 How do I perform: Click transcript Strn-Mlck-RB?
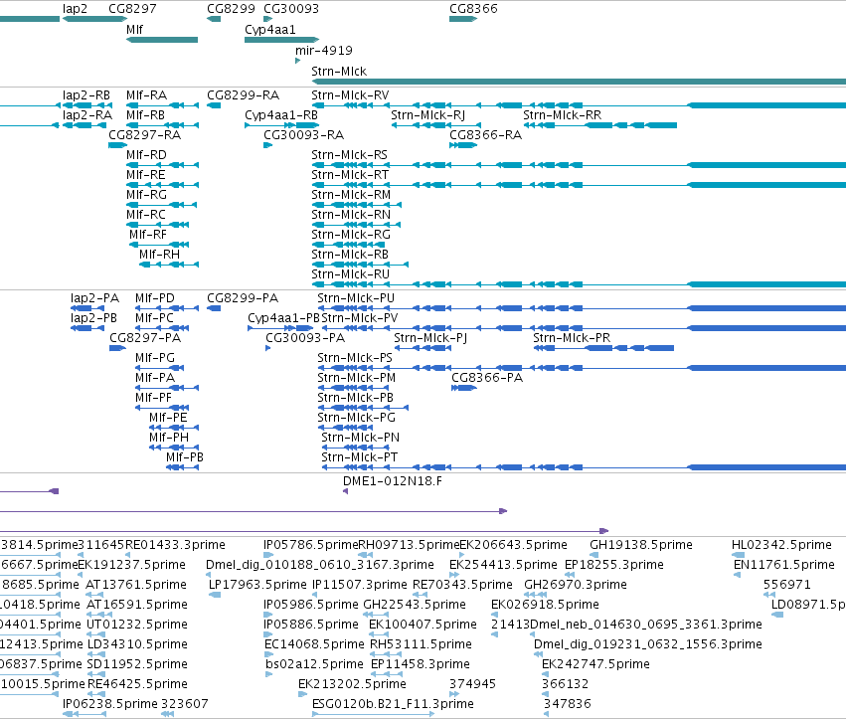pyautogui.click(x=350, y=255)
